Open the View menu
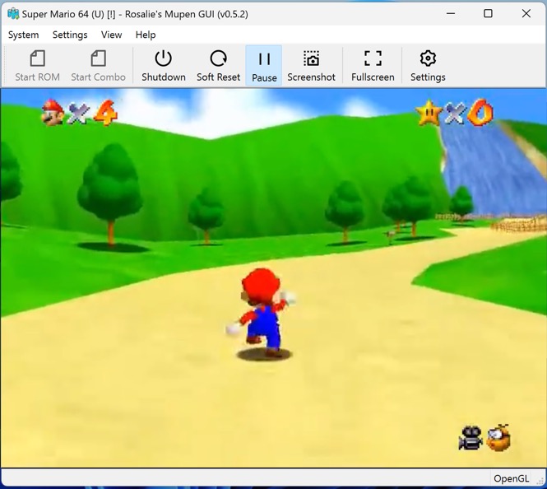The height and width of the screenshot is (489, 547). point(111,35)
